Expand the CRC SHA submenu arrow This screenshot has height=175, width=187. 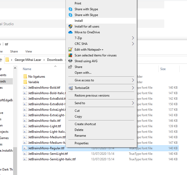[x=133, y=44]
